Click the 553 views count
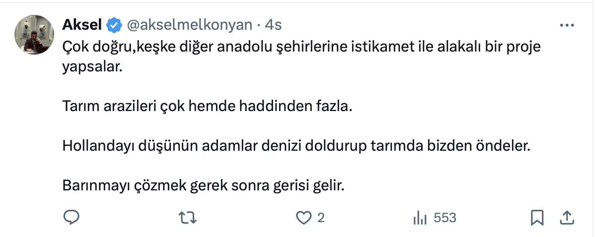 pyautogui.click(x=445, y=218)
